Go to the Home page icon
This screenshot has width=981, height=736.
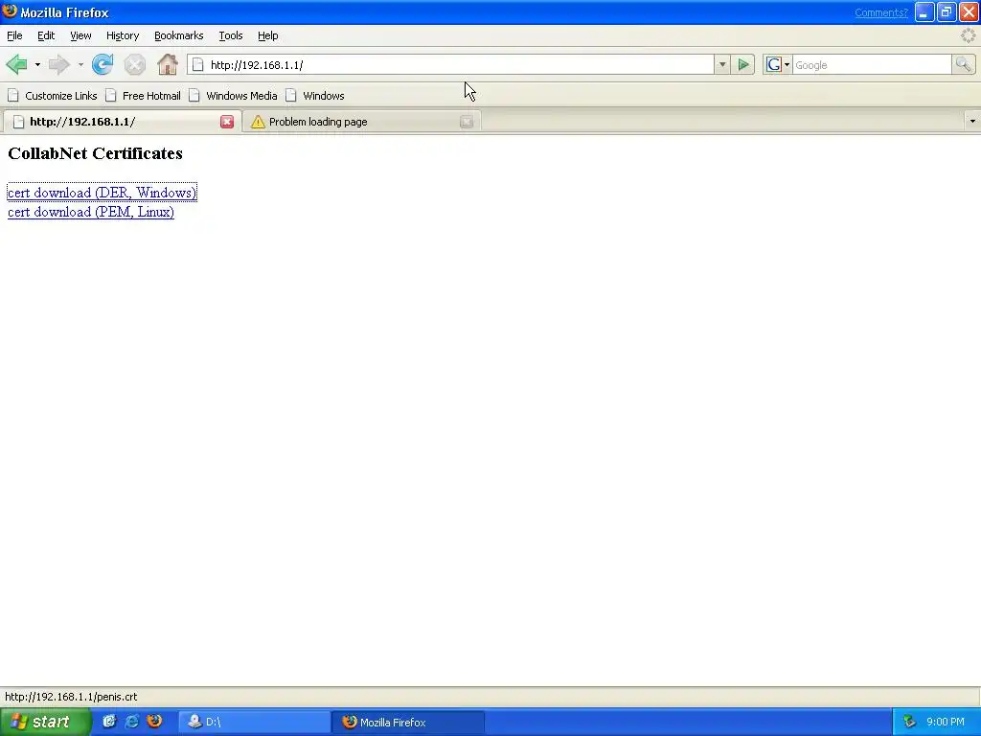(x=167, y=64)
